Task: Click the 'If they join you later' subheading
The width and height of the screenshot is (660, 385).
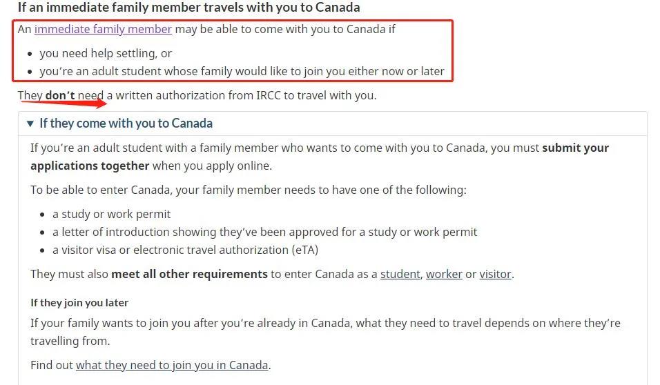Action: (79, 302)
